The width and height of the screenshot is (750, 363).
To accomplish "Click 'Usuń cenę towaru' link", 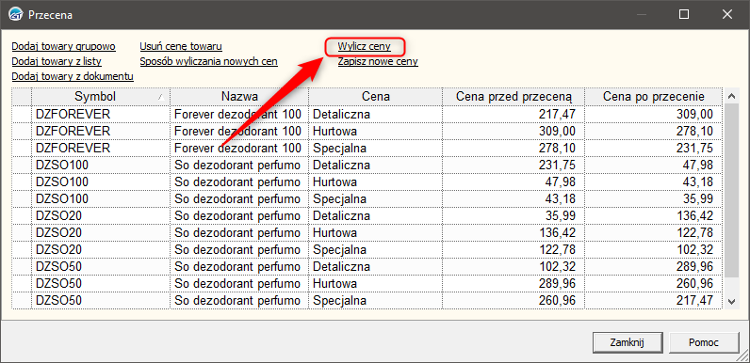I will (181, 46).
